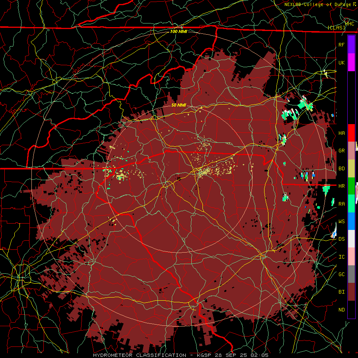Click the RA legend label

coord(341,204)
